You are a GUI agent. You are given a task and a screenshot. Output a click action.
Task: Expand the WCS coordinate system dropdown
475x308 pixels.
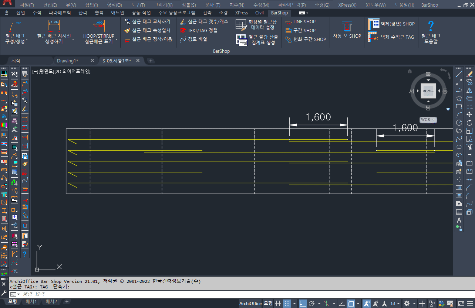coord(428,120)
